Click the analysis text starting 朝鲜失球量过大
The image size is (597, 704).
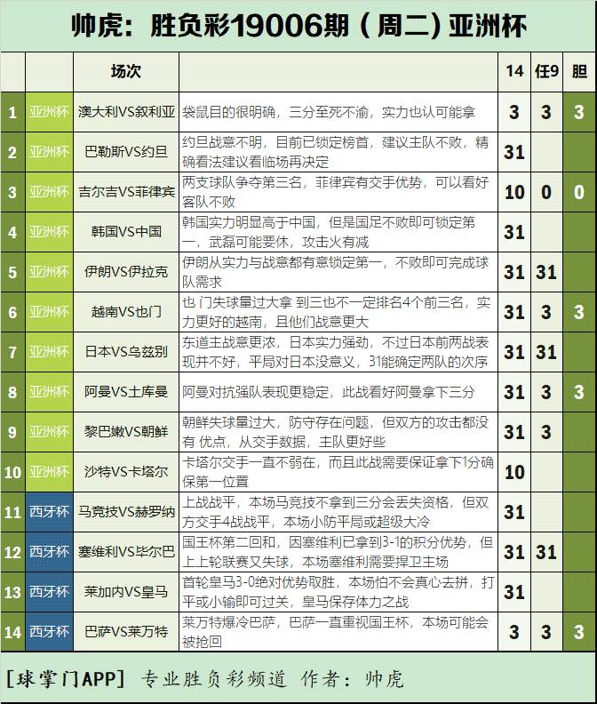click(335, 432)
